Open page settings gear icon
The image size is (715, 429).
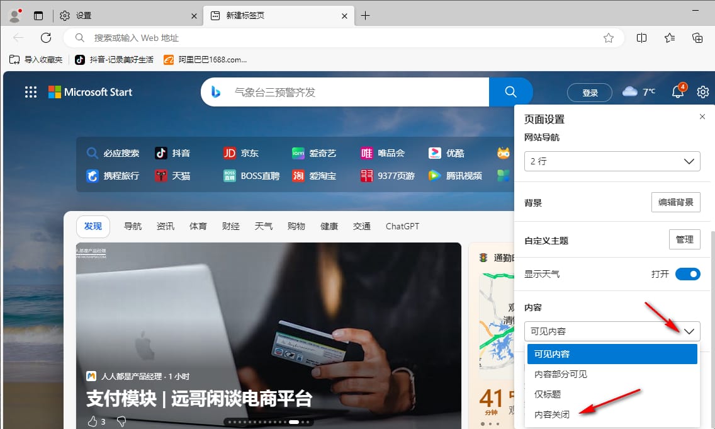702,92
